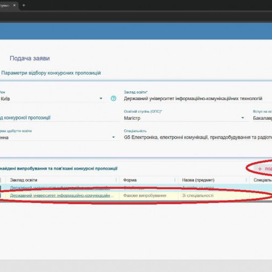Expand the Київ region dropdown

click(101, 98)
